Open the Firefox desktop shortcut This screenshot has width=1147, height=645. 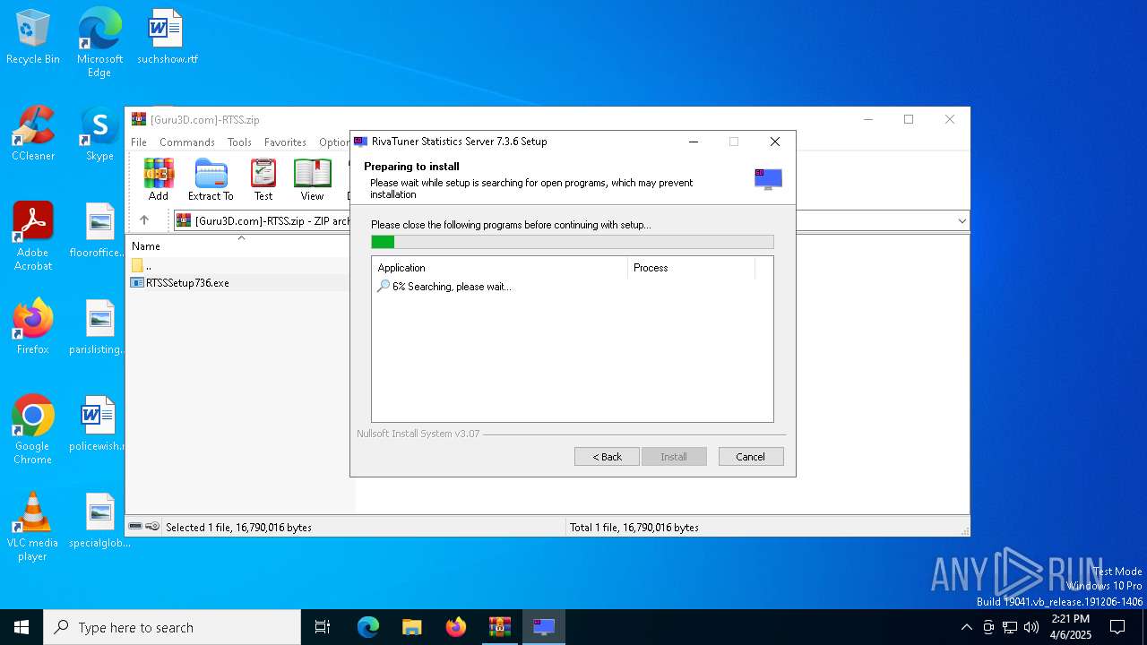pos(33,327)
